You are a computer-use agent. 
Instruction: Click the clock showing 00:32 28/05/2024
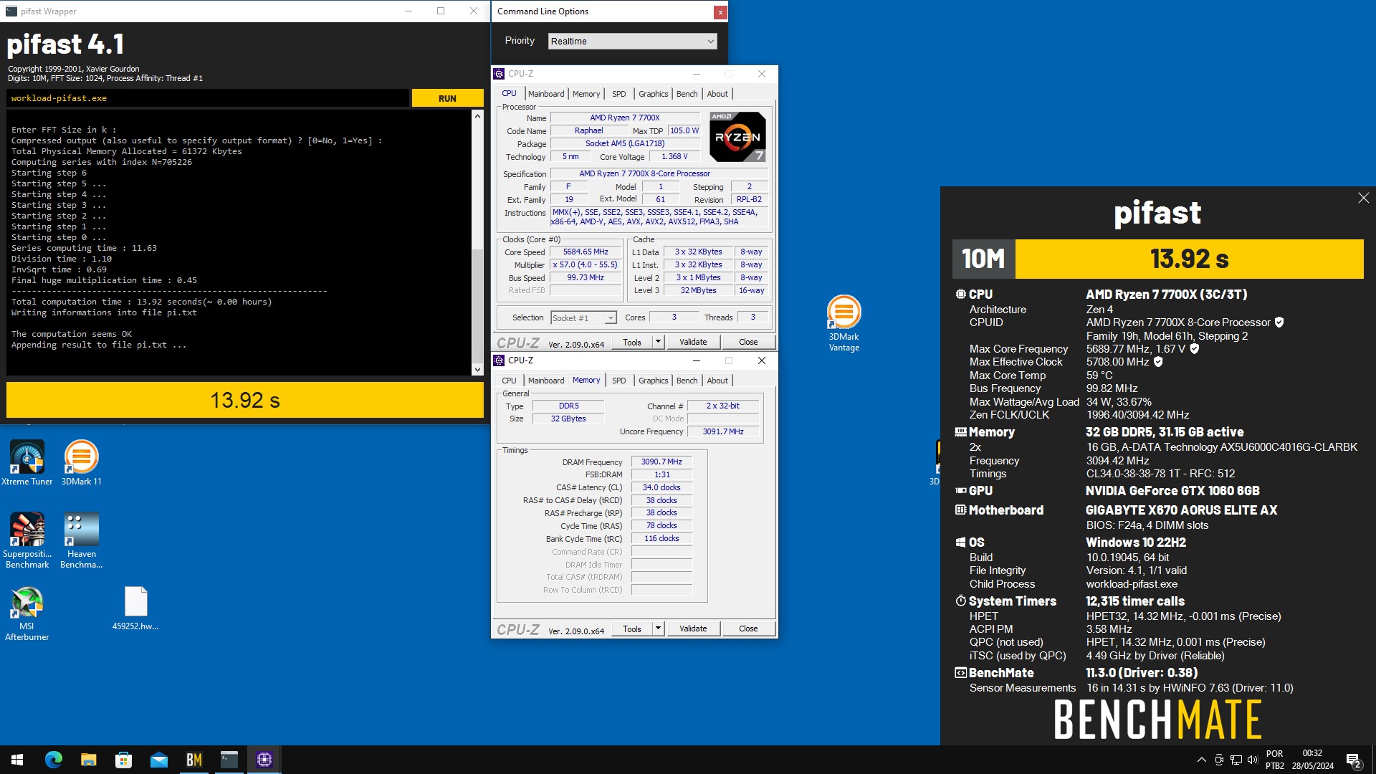[1312, 760]
